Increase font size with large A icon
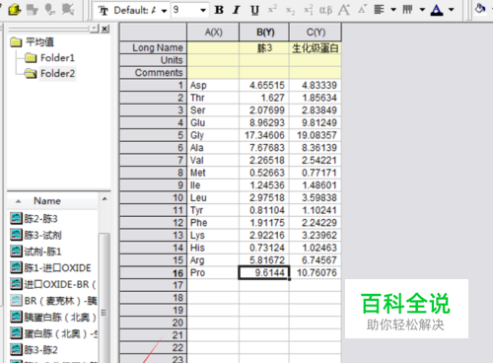This screenshot has width=493, height=363. tap(344, 10)
